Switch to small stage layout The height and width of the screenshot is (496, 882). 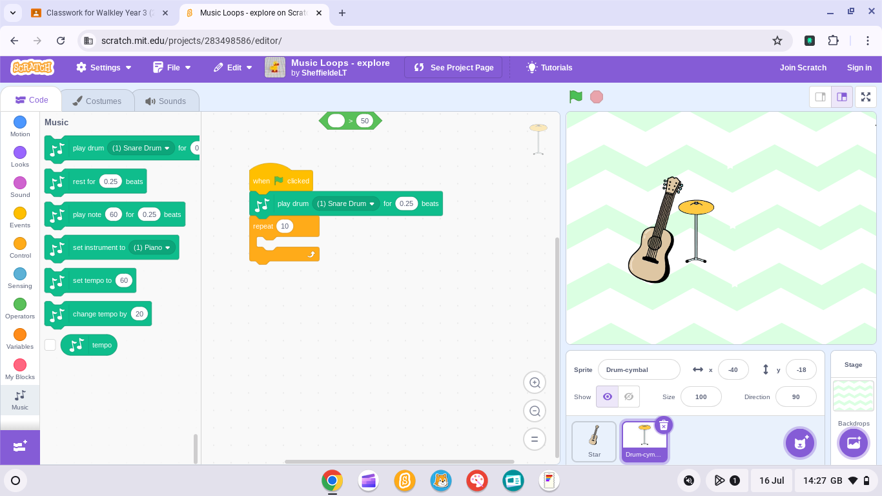821,97
